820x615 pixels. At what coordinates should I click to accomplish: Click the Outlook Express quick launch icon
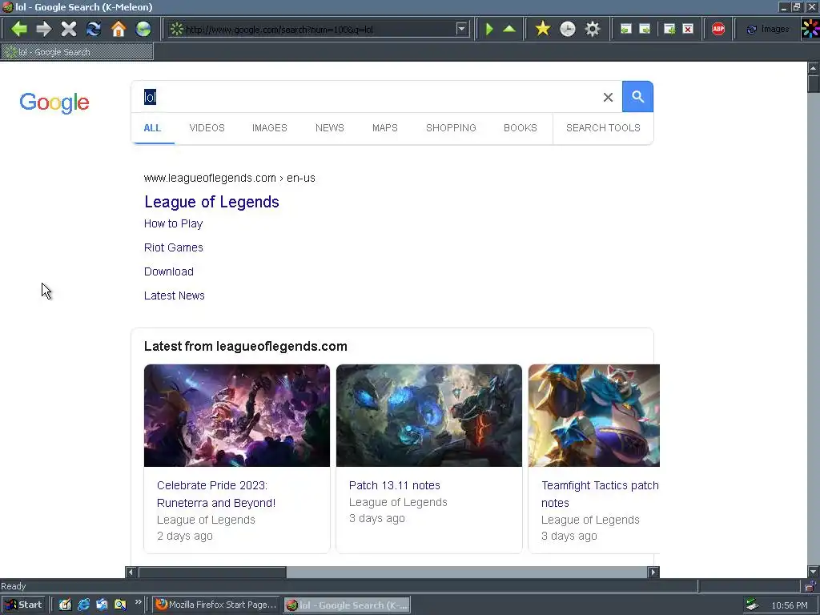click(x=102, y=605)
